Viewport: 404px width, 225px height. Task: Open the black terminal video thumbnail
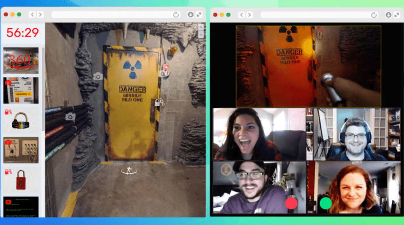click(x=21, y=207)
